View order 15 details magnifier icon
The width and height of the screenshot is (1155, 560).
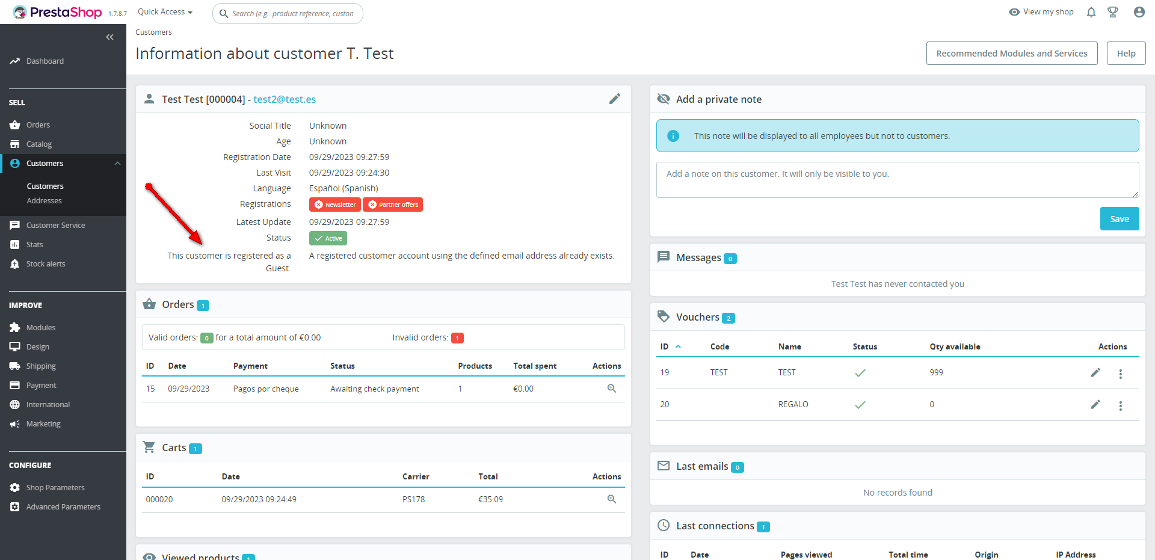pyautogui.click(x=612, y=389)
